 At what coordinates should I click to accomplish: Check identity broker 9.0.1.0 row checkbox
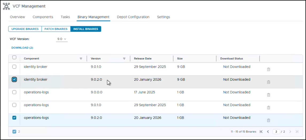tap(14, 67)
